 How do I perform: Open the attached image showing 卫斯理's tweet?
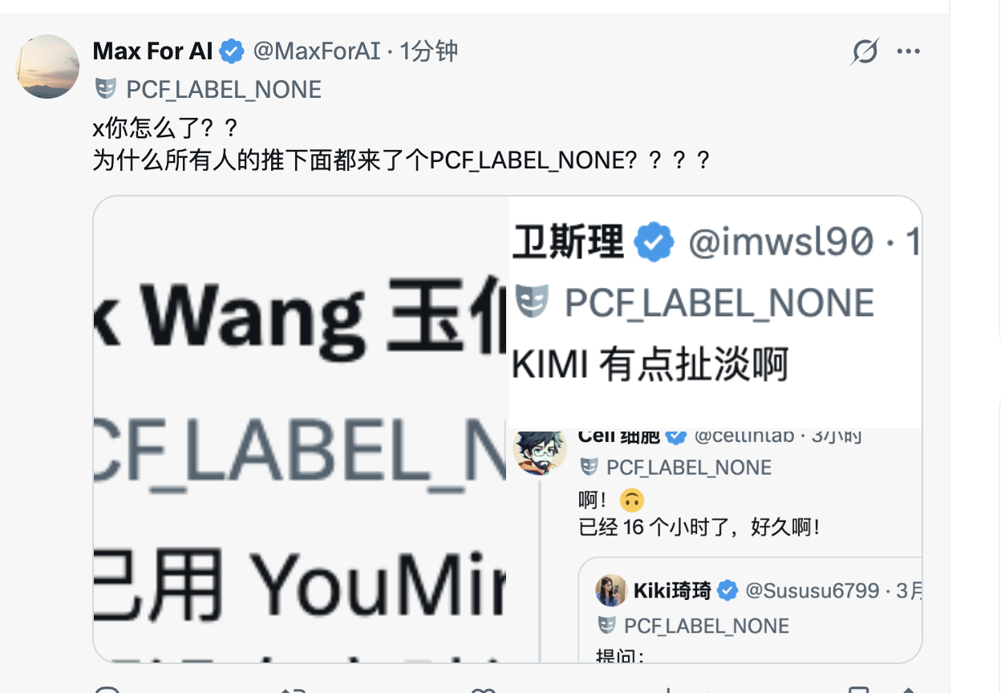pyautogui.click(x=715, y=313)
